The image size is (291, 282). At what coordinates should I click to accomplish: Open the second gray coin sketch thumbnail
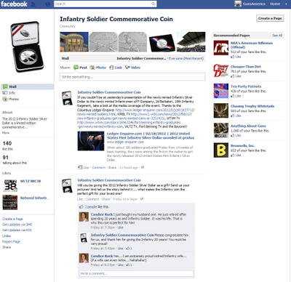tap(103, 42)
